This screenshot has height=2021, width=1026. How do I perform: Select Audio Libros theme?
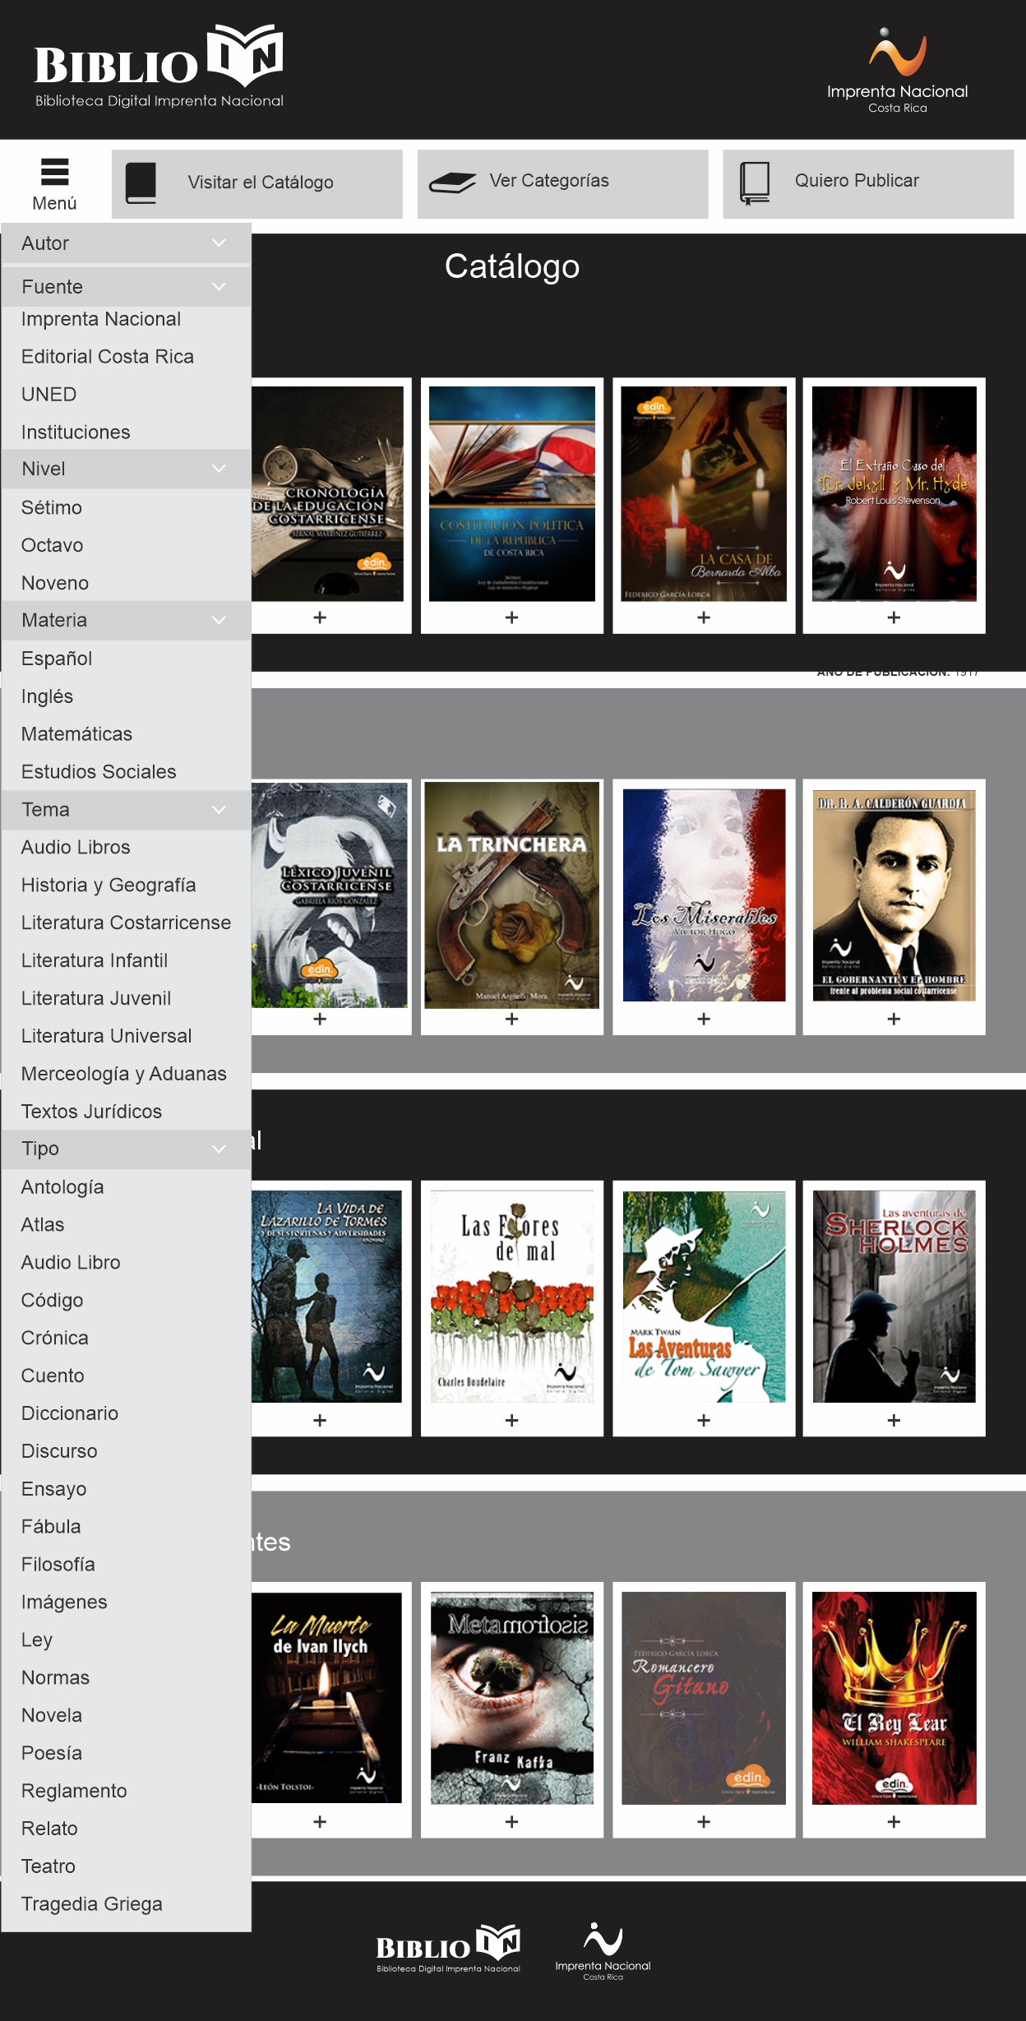[76, 847]
